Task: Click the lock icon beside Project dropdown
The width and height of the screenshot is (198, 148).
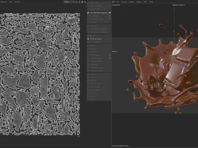Action: click(x=79, y=2)
